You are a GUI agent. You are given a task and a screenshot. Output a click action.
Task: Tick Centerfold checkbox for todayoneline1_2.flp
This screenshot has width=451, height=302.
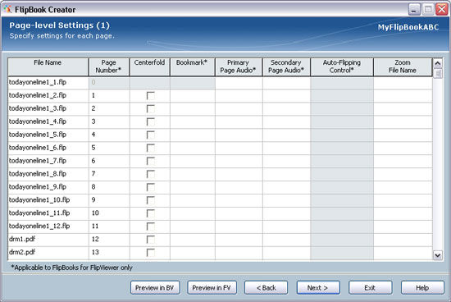(150, 95)
